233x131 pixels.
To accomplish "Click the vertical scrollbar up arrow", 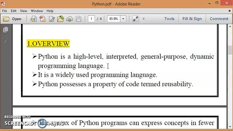I will pyautogui.click(x=230, y=27).
